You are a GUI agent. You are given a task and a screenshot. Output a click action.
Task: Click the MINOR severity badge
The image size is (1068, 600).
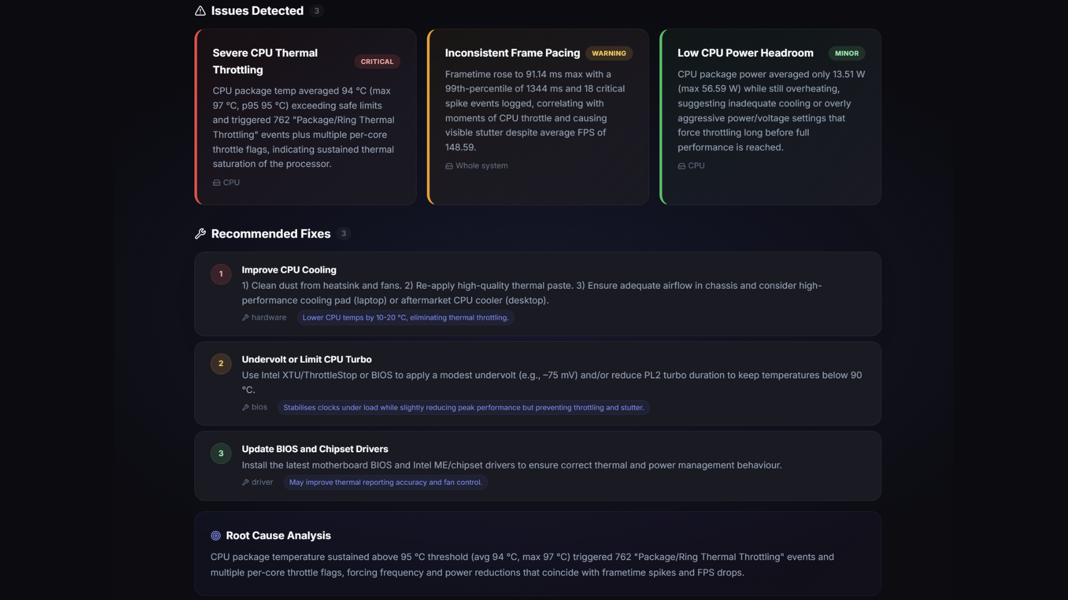tap(847, 53)
